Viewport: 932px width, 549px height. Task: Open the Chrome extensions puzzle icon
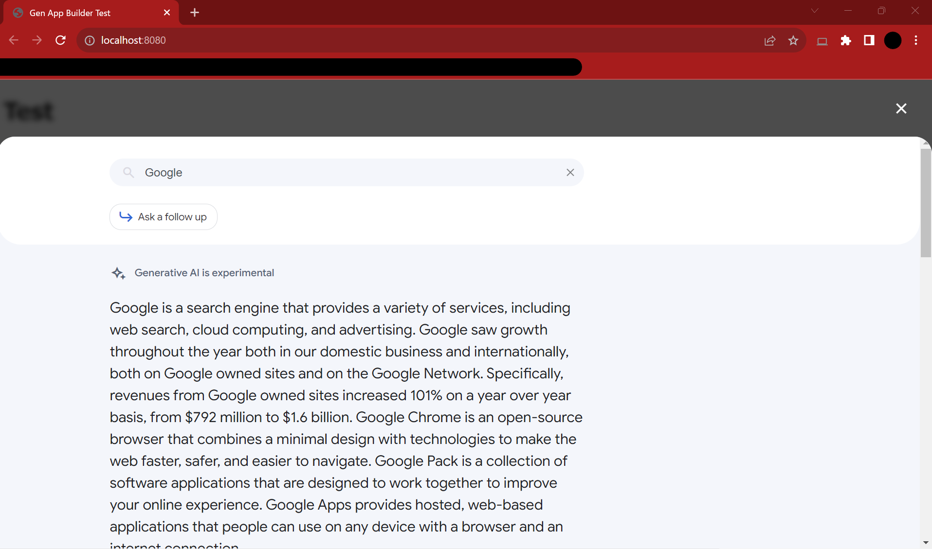pos(846,40)
